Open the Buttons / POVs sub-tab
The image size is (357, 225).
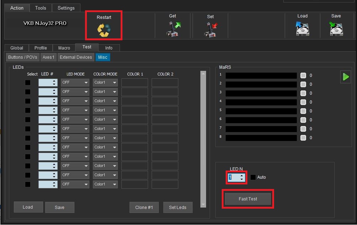pos(23,57)
